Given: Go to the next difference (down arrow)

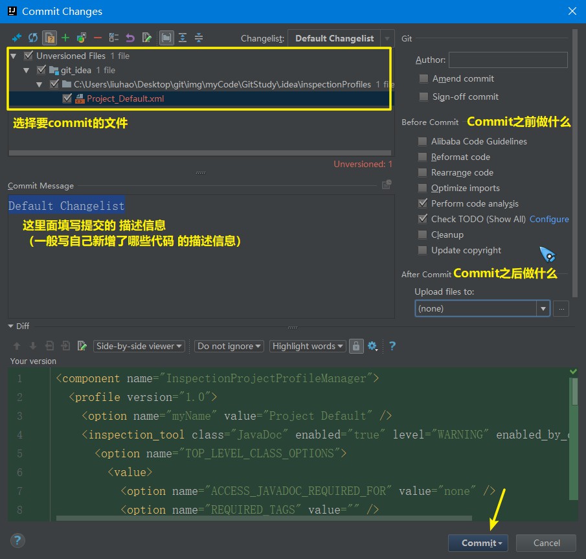Looking at the screenshot, I should click(x=33, y=346).
